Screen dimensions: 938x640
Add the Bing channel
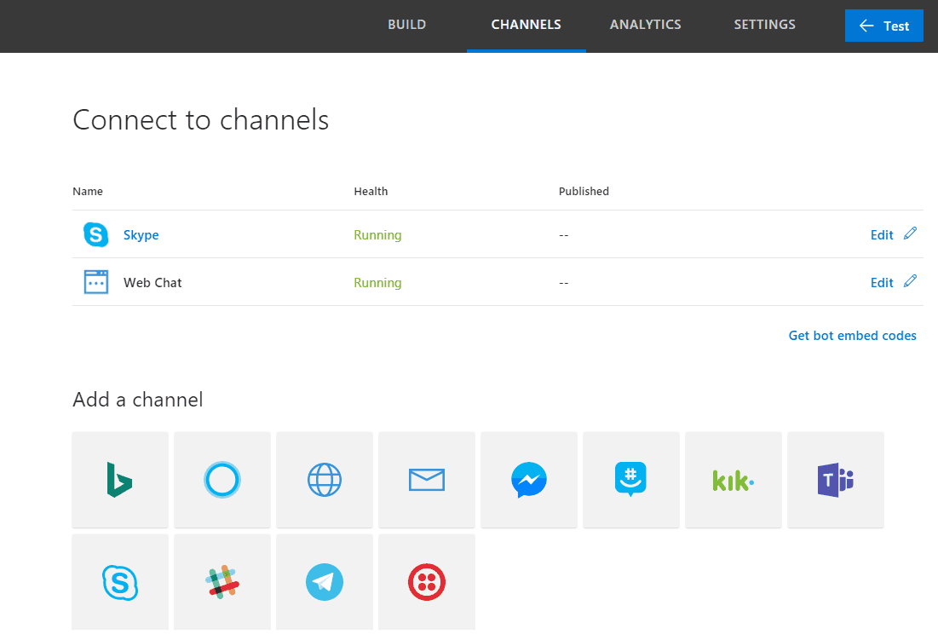click(120, 480)
